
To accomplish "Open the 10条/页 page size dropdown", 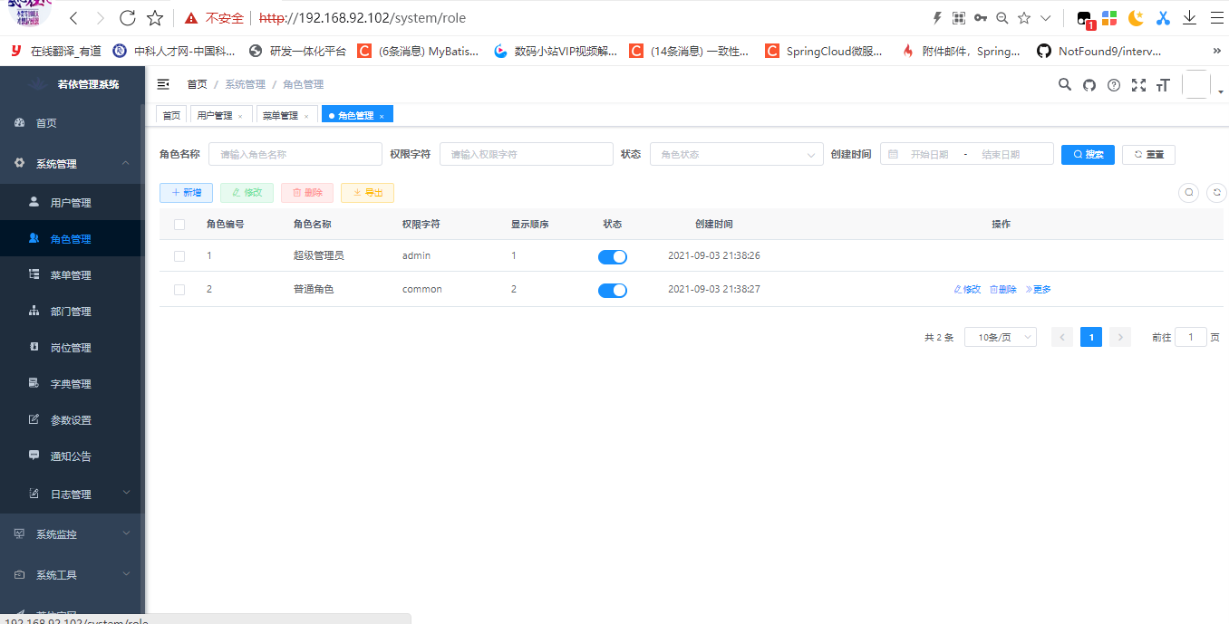I will coord(1000,336).
